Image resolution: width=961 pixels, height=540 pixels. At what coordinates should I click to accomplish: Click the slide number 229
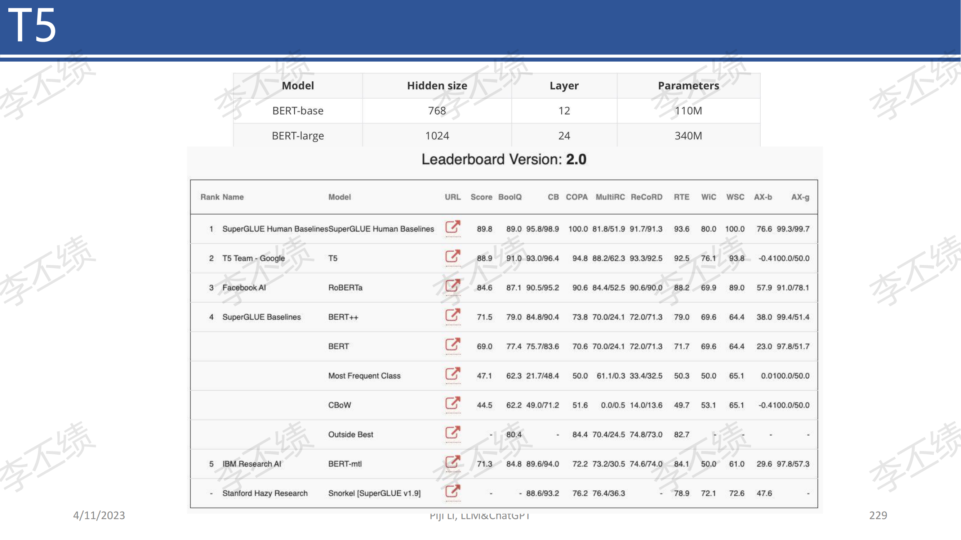click(878, 516)
